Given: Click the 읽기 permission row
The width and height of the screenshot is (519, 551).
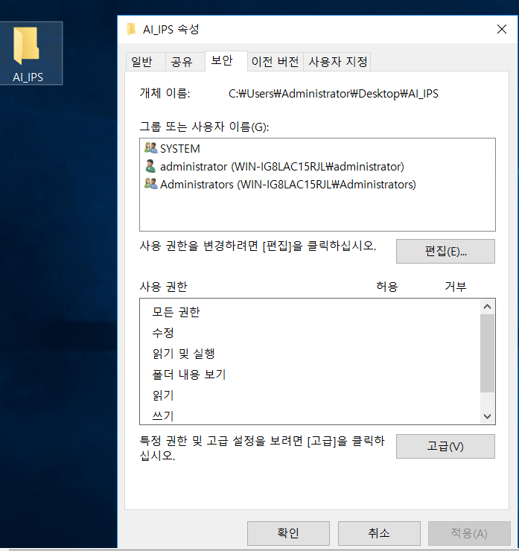Looking at the screenshot, I should [x=310, y=395].
